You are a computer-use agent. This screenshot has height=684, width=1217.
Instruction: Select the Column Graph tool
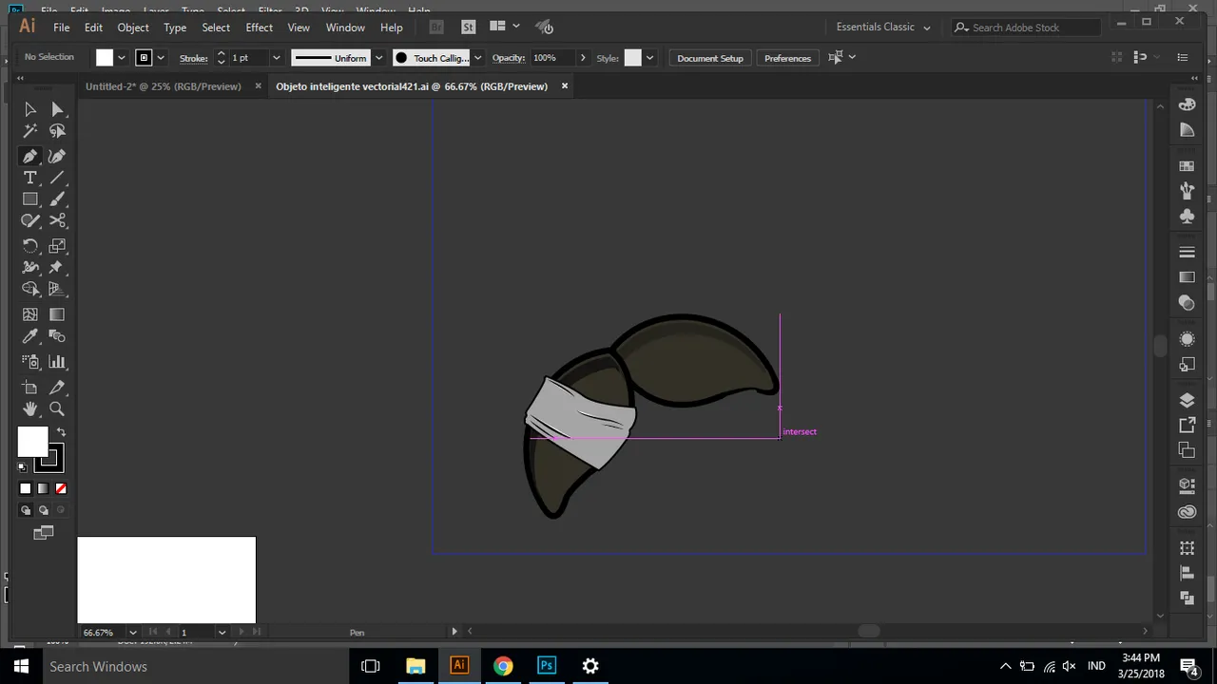57,361
